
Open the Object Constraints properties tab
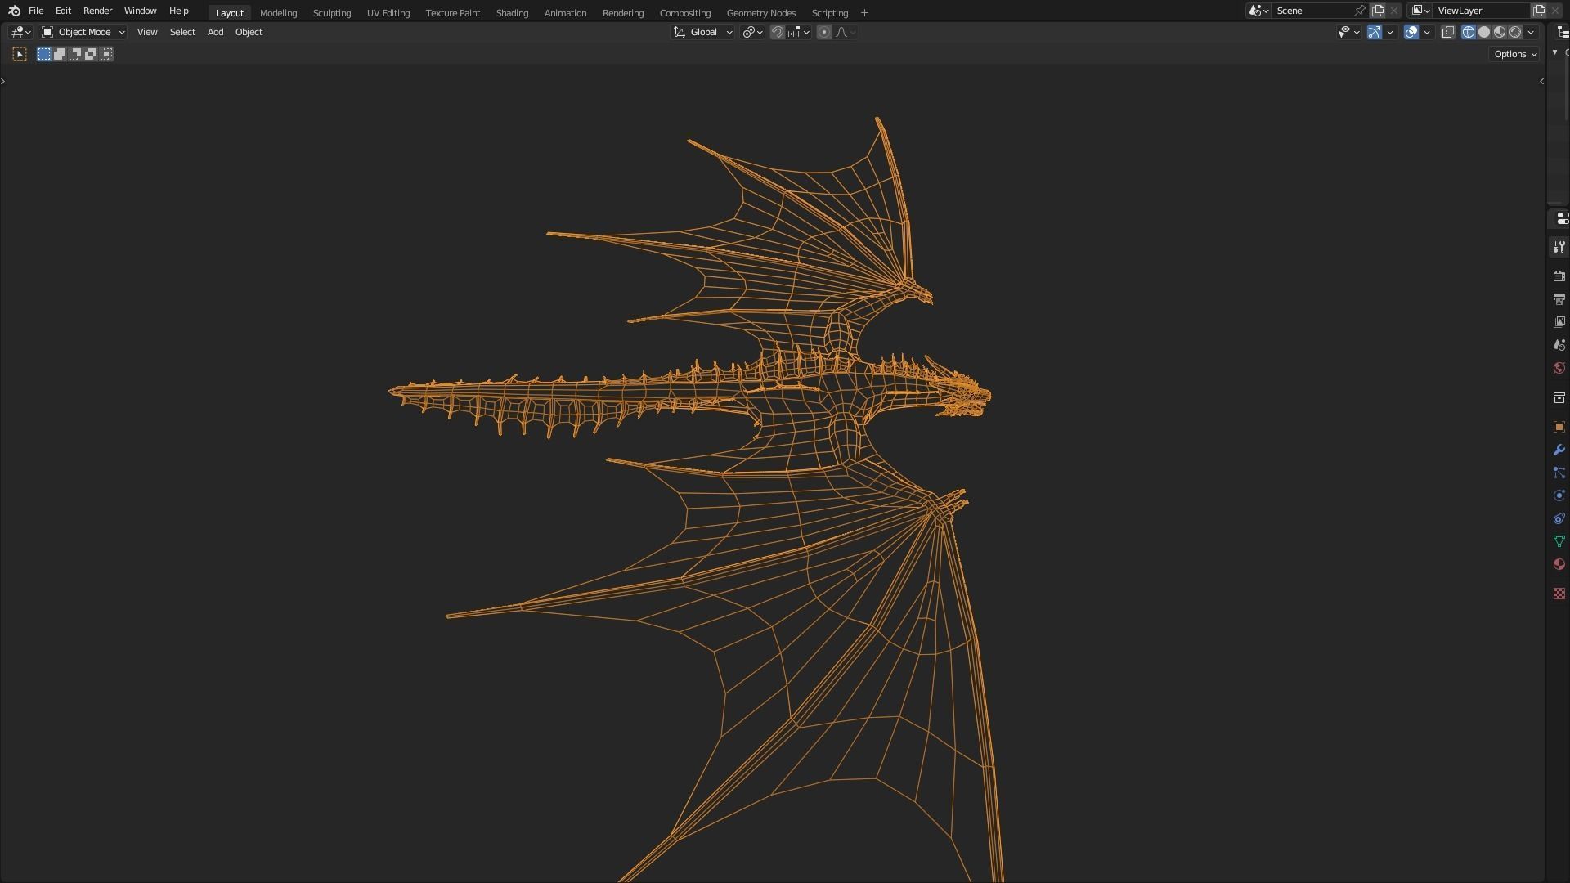[1559, 518]
